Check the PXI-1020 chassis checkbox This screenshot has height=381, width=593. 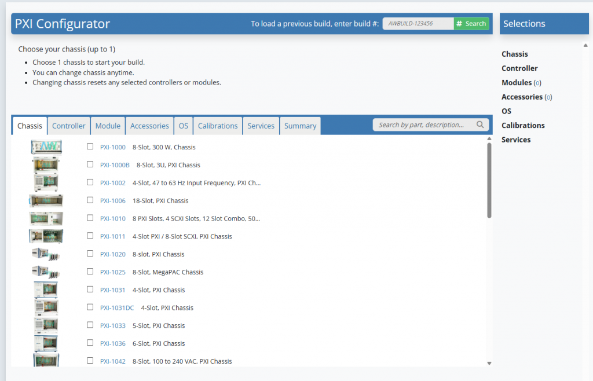coord(90,253)
